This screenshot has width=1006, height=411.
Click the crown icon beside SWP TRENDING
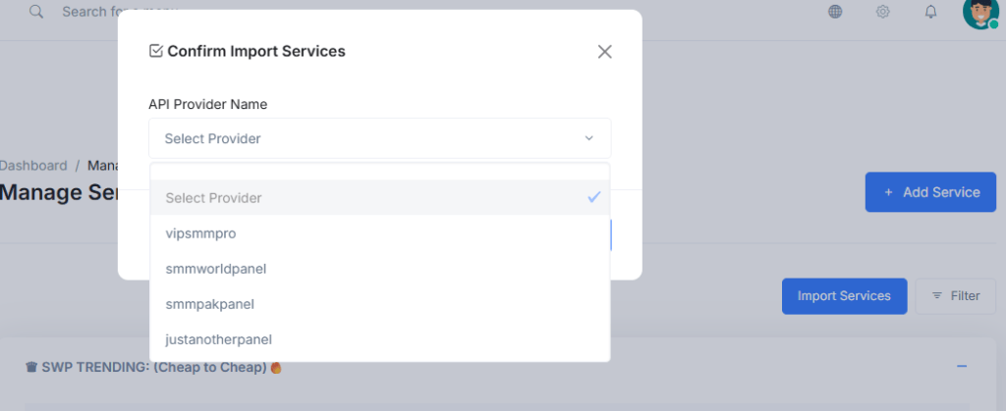pyautogui.click(x=31, y=367)
